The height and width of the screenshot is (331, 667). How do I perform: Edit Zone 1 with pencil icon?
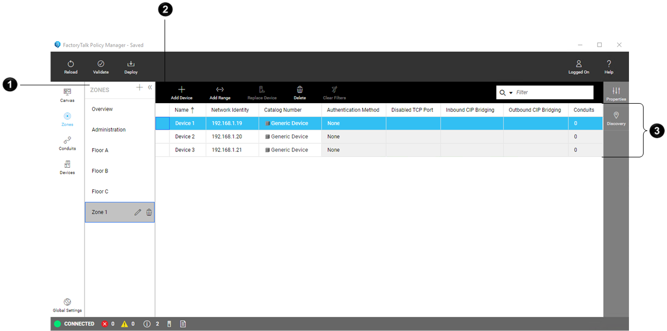tap(137, 212)
